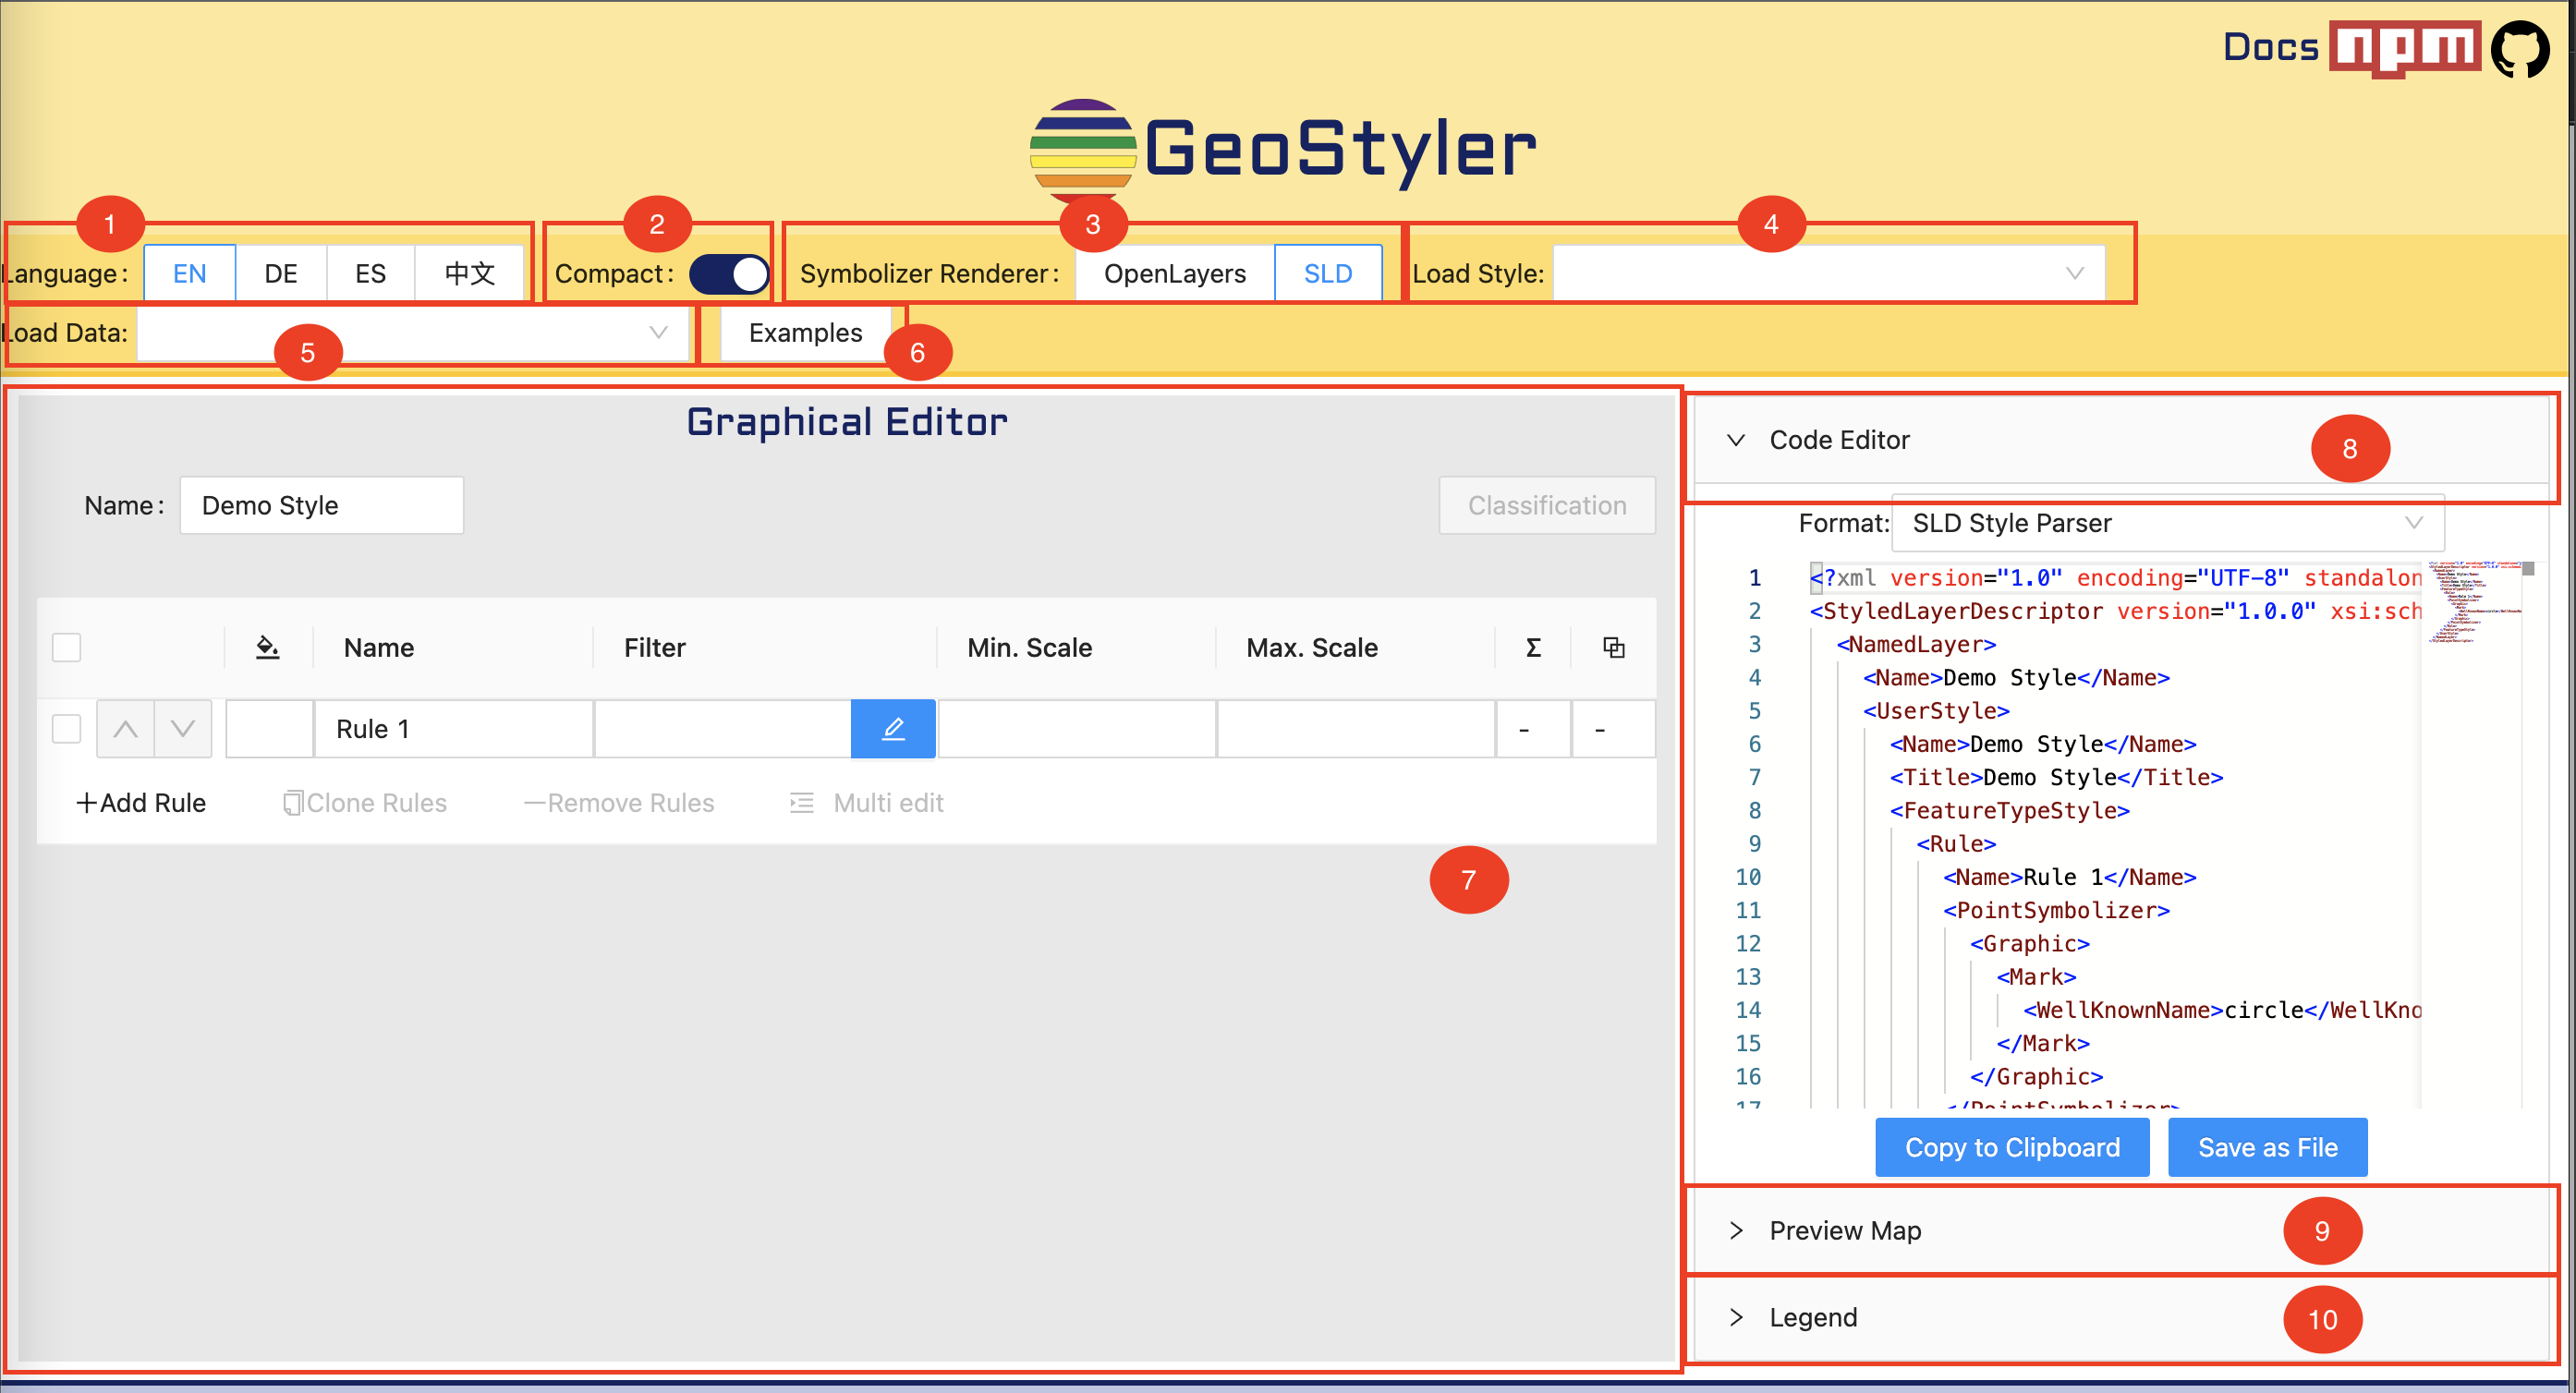The width and height of the screenshot is (2576, 1393).
Task: Select ES language
Action: point(370,273)
